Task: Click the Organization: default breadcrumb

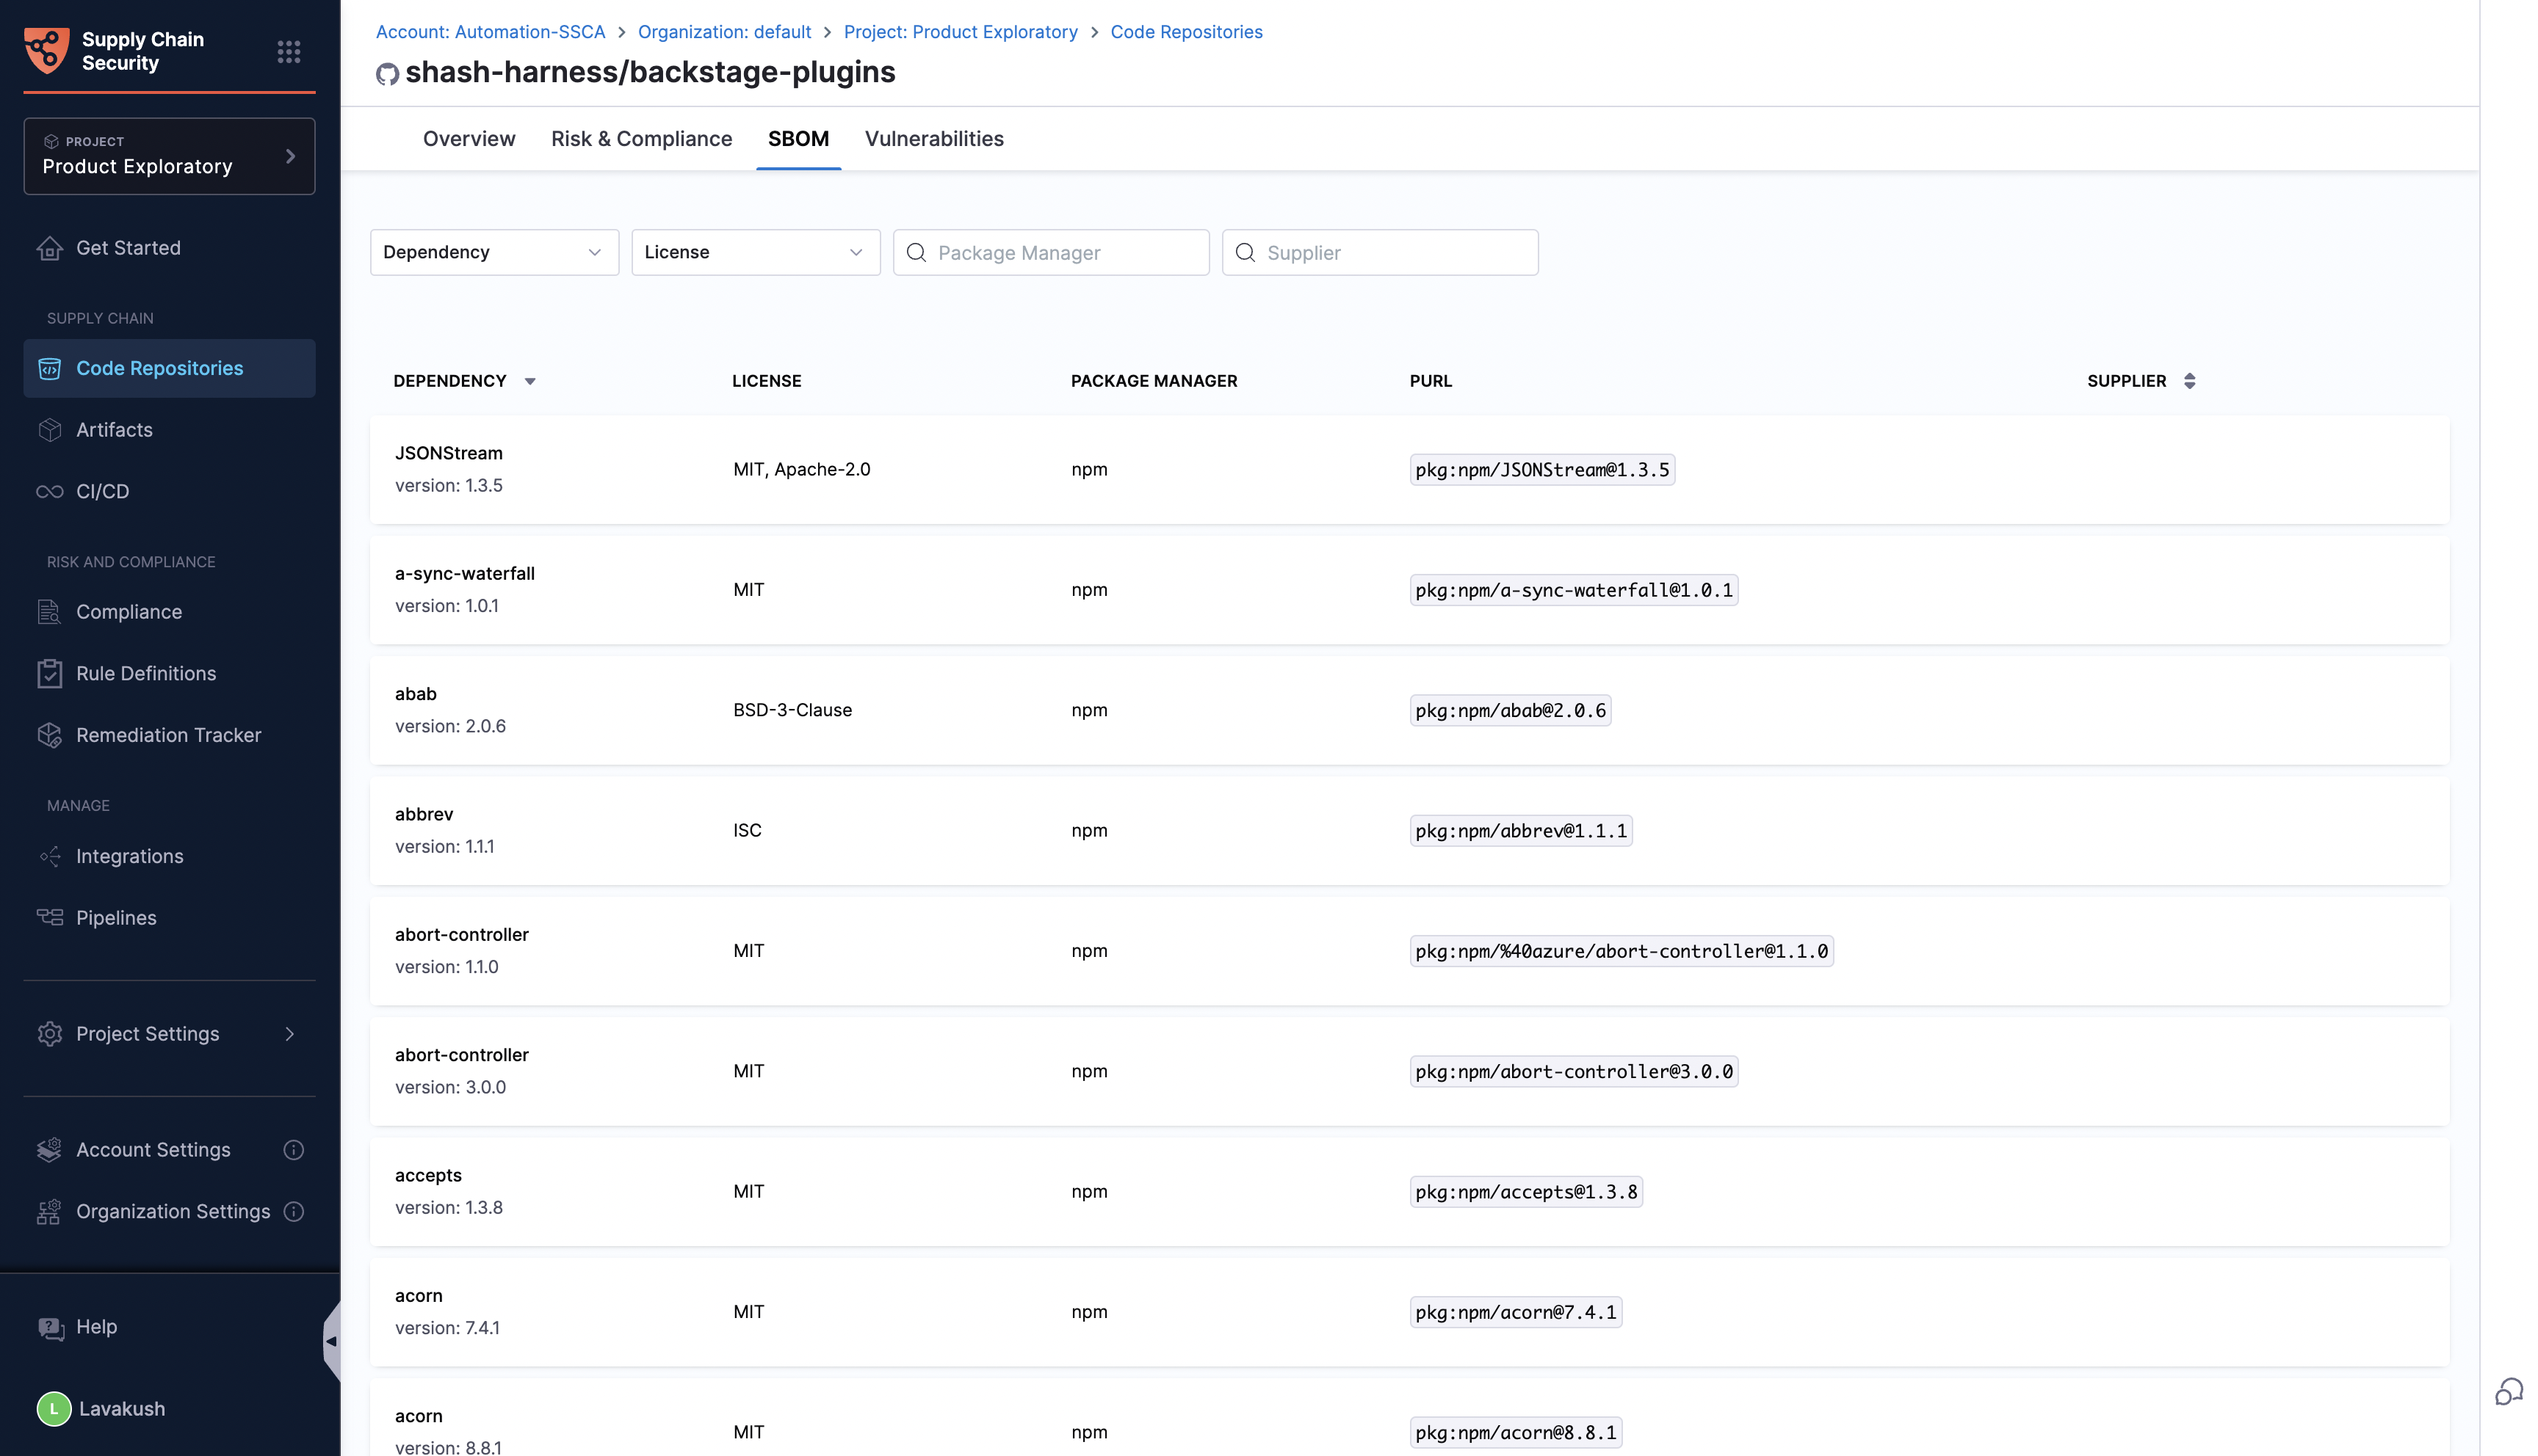Action: click(x=724, y=32)
